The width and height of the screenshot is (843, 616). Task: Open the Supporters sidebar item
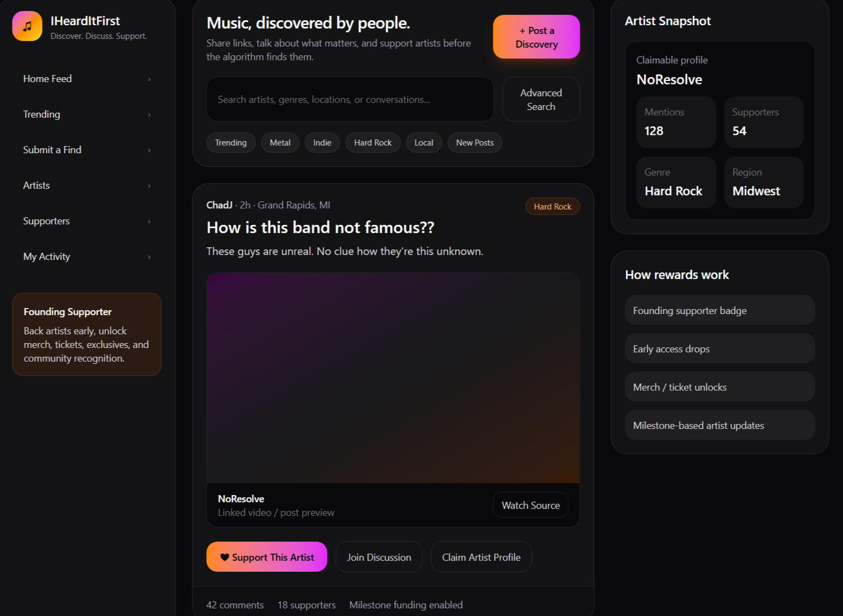46,221
